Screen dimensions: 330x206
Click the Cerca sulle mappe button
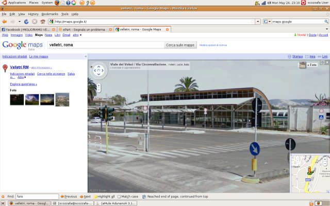click(180, 45)
